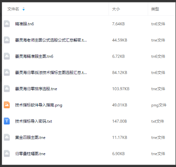The width and height of the screenshot is (176, 167).
Task: Click the 类型 column header
Action: pos(155,9)
